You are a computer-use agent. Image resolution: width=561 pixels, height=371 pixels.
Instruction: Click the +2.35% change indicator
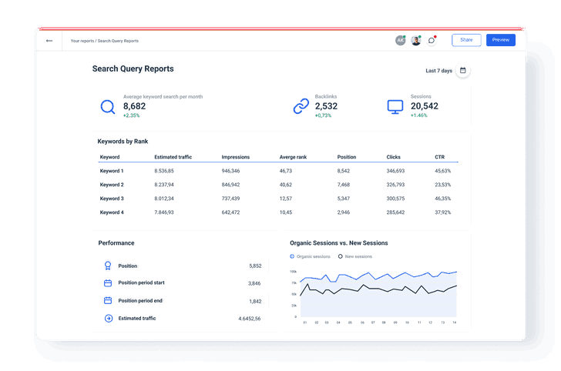pyautogui.click(x=131, y=115)
